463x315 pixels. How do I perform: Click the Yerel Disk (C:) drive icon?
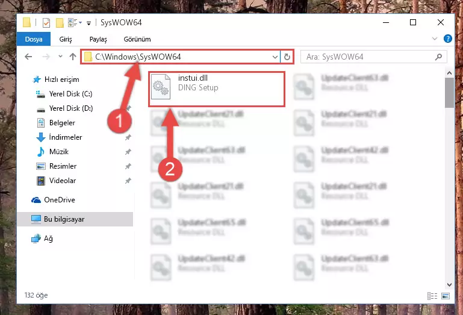pos(40,94)
